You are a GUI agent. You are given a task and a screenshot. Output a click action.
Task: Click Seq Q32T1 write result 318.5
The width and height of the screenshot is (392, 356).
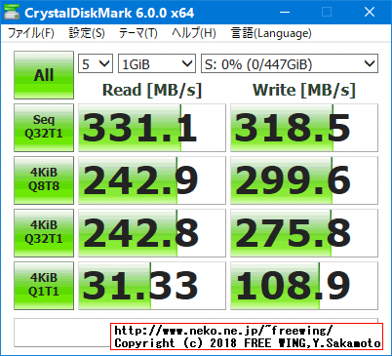(304, 128)
